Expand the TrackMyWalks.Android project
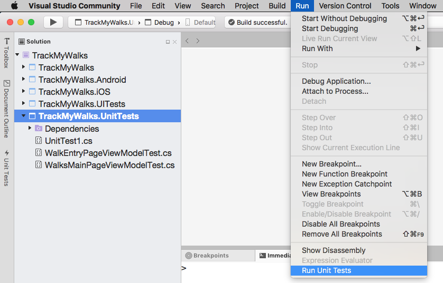This screenshot has width=443, height=283. tap(24, 79)
